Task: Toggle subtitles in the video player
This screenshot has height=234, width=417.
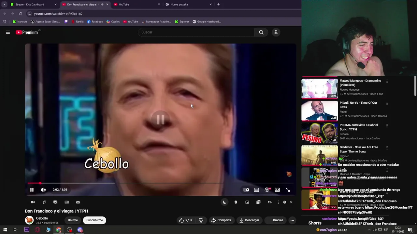Action: coord(256,190)
